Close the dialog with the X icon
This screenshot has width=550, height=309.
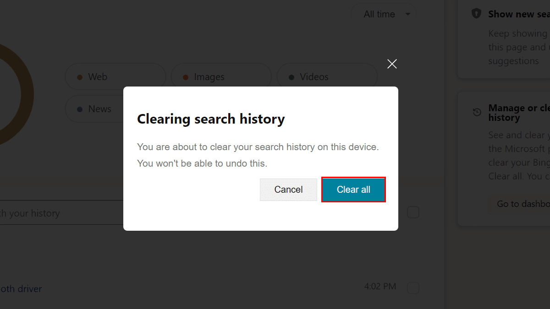tap(392, 64)
